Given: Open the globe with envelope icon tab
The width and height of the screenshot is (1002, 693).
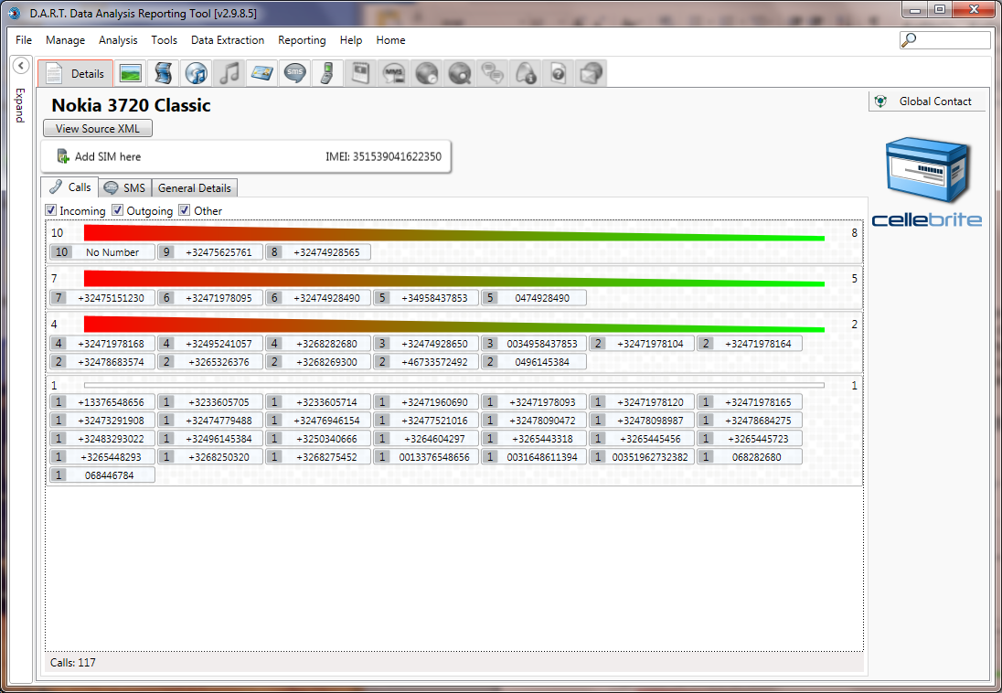Looking at the screenshot, I should [591, 73].
